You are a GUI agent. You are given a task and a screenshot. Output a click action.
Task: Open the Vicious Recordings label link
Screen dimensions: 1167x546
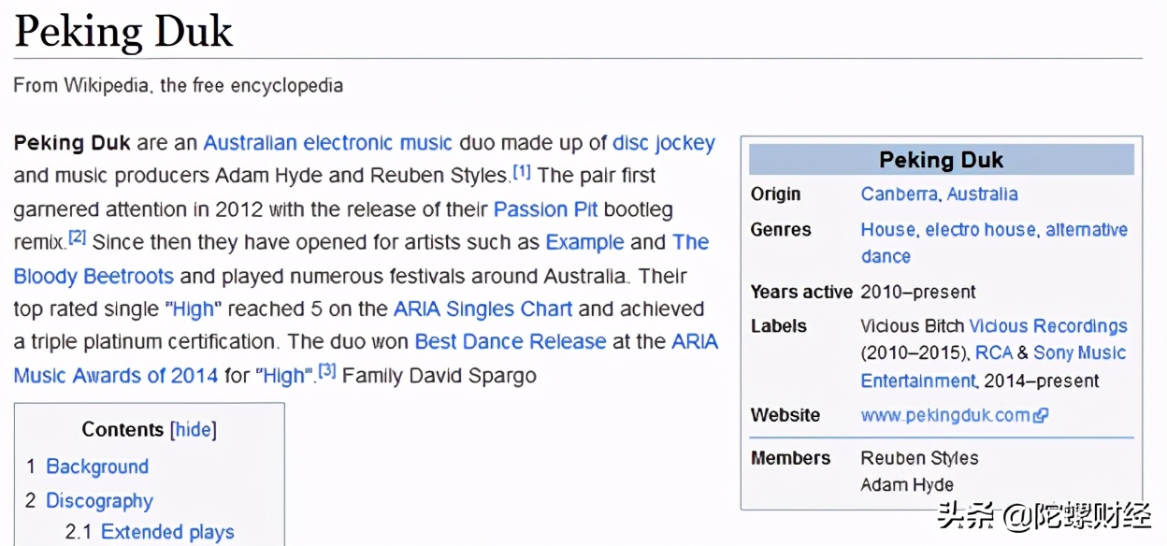click(1048, 326)
